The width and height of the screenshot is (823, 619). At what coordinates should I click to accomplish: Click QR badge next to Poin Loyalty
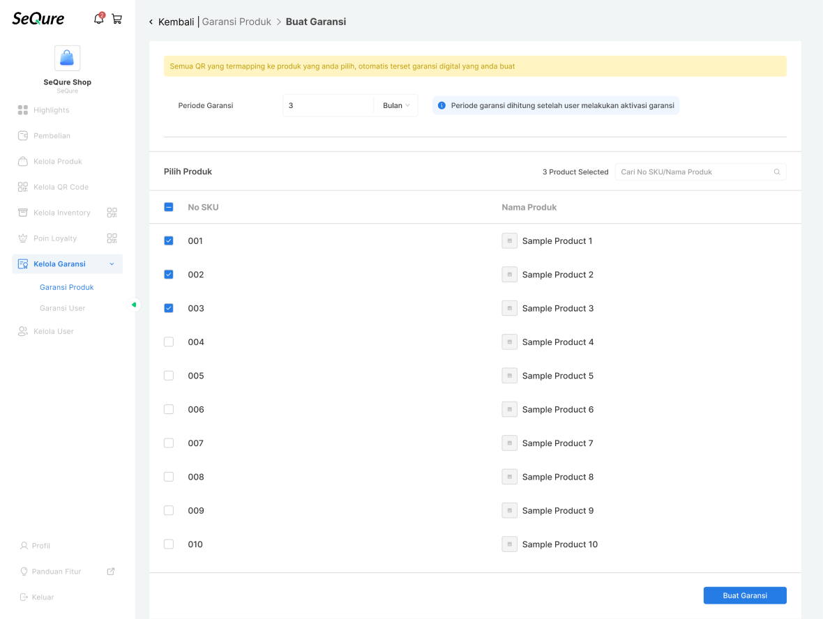pyautogui.click(x=112, y=238)
